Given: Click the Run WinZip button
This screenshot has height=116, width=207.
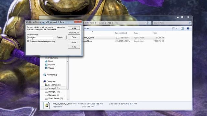Looking at the screenshot, I should (74, 33).
